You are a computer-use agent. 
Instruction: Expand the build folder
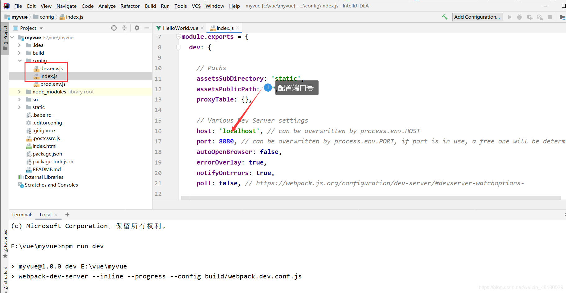click(20, 53)
